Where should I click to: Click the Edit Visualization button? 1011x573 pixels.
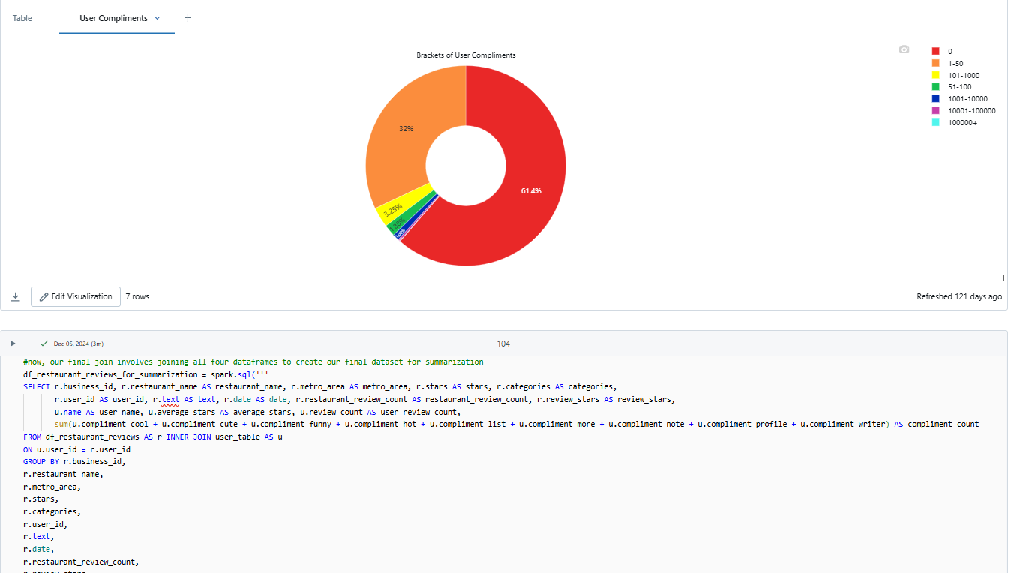tap(75, 296)
